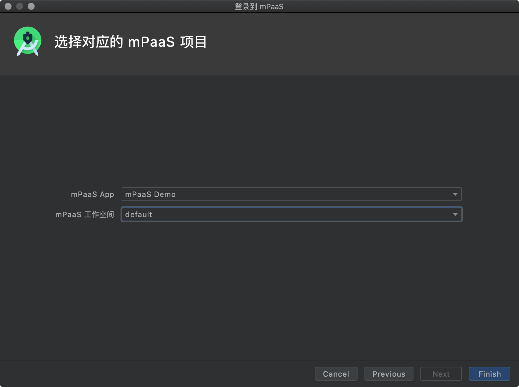Click the 登录到 mPaaS window title
The width and height of the screenshot is (519, 387).
[x=259, y=6]
